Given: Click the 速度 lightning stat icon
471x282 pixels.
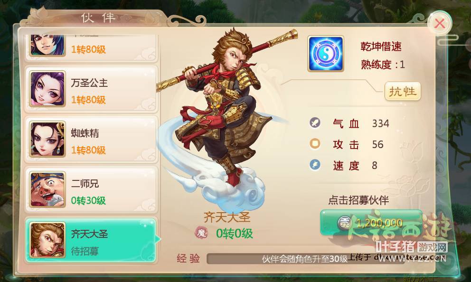Looking at the screenshot, I should click(315, 165).
